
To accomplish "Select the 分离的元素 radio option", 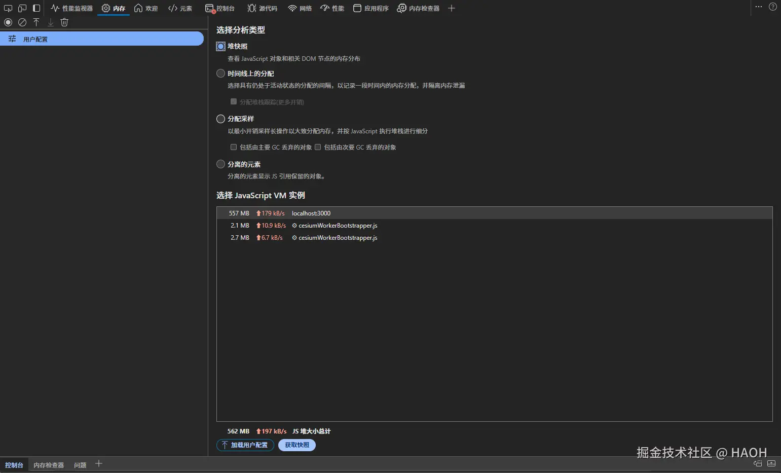I will pos(220,164).
